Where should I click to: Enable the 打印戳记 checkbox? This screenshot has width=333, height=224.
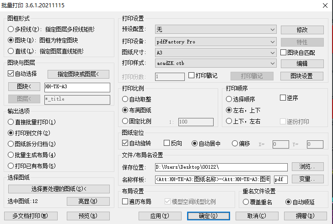(x=192, y=75)
